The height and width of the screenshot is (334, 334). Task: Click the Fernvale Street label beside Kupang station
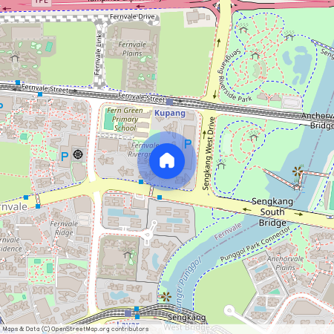[141, 97]
